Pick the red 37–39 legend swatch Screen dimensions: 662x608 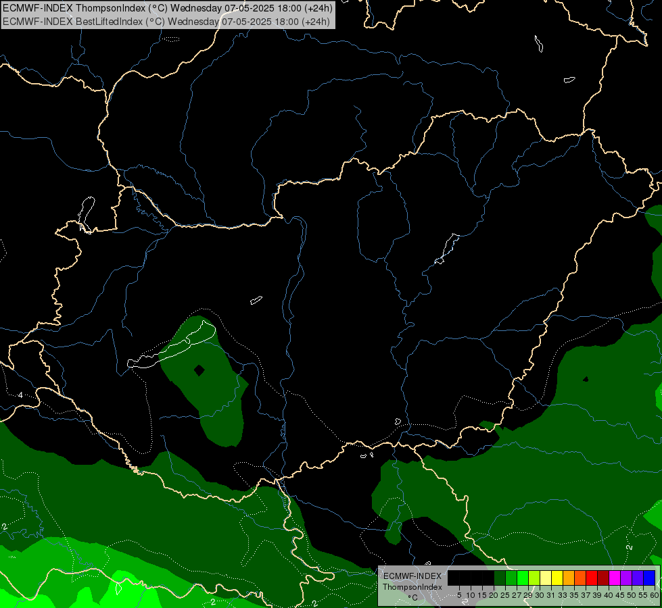click(592, 578)
